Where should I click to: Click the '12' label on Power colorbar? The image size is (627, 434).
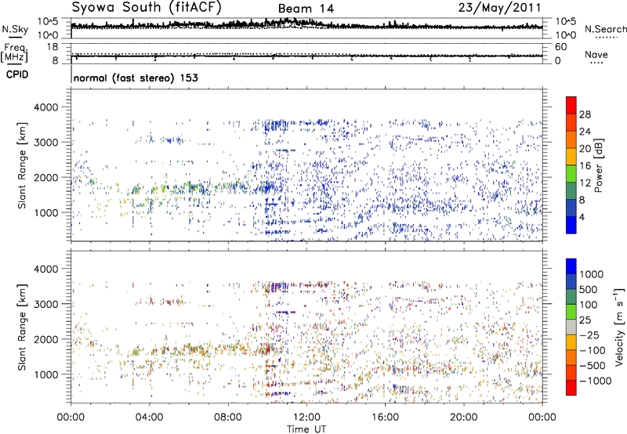click(x=585, y=183)
